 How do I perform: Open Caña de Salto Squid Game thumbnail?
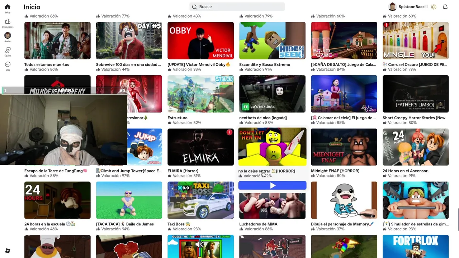click(344, 40)
